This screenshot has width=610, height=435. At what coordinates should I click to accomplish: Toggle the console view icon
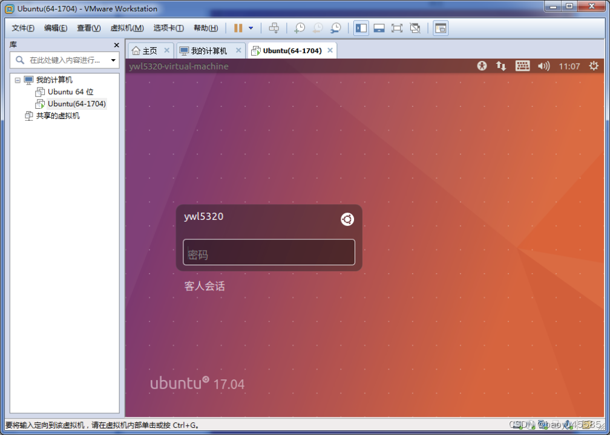(x=441, y=28)
